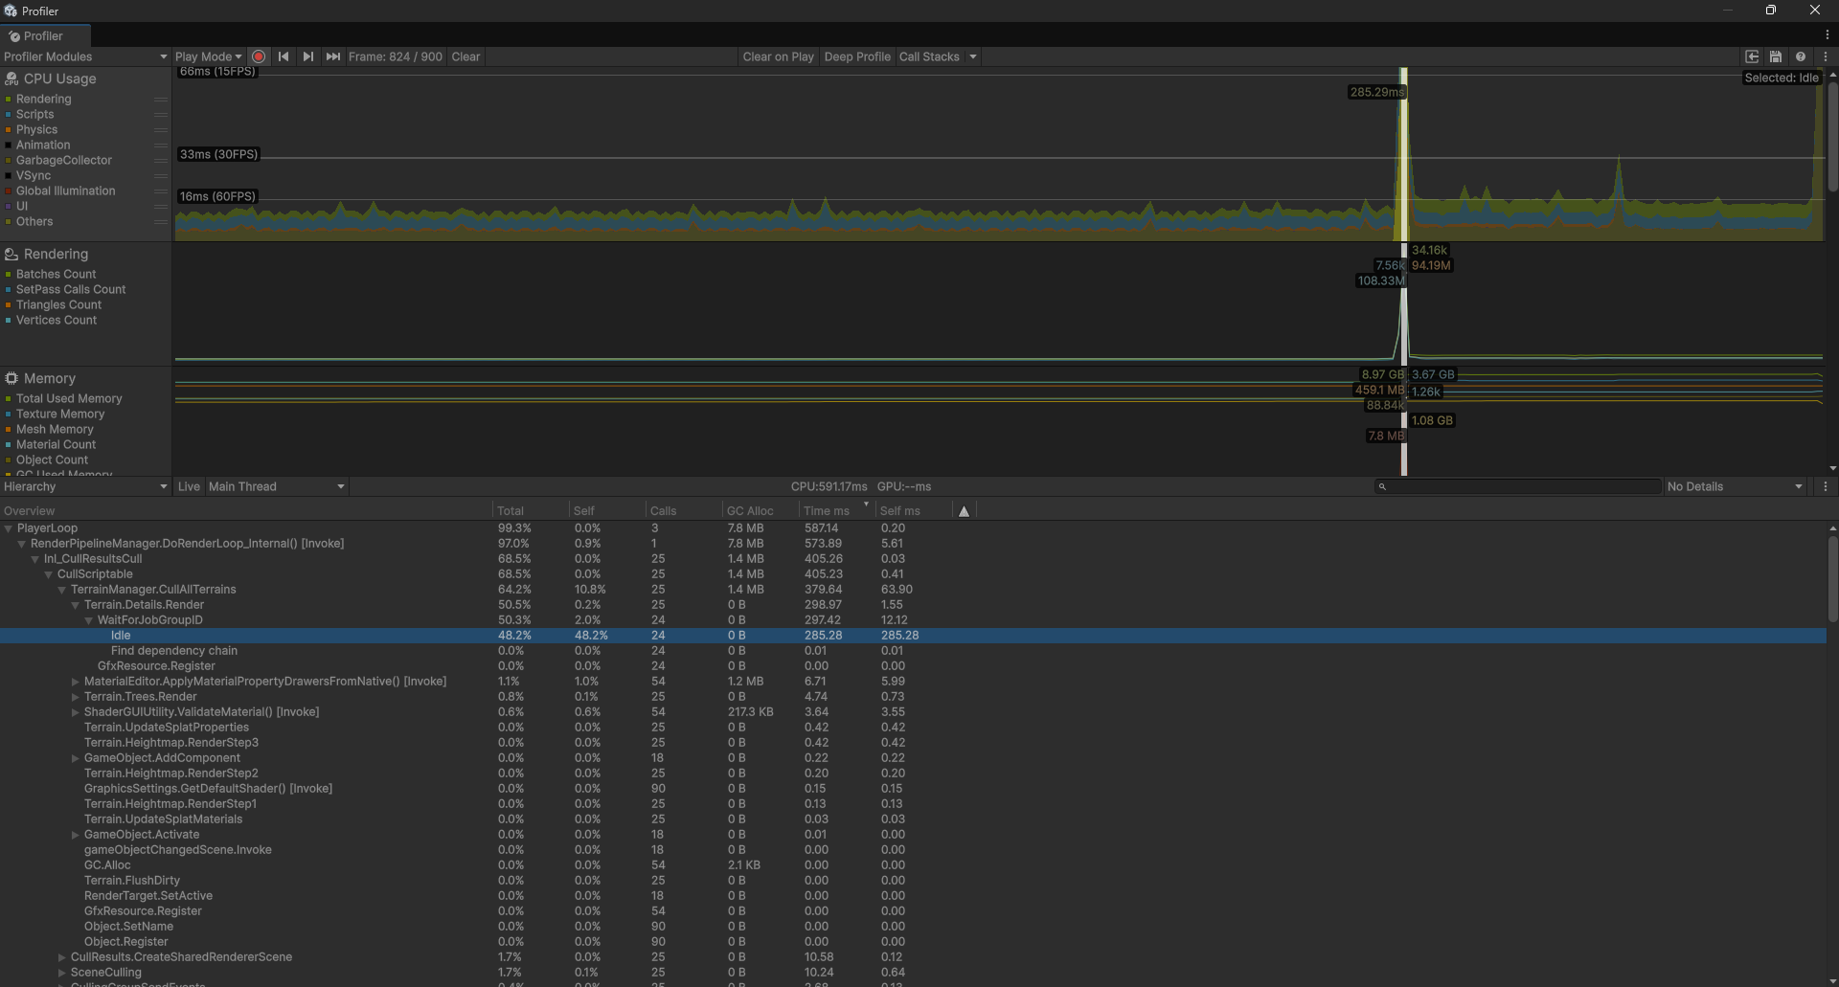Image resolution: width=1839 pixels, height=987 pixels.
Task: Toggle Clear on Play
Action: 778,56
